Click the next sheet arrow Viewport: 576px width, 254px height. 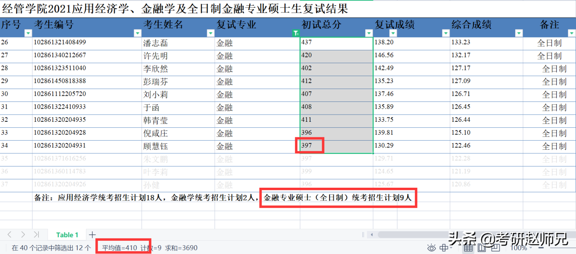(23, 235)
